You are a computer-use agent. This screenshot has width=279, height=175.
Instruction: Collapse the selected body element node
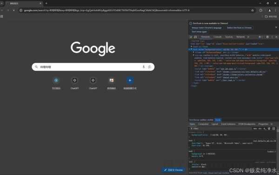(x=192, y=49)
